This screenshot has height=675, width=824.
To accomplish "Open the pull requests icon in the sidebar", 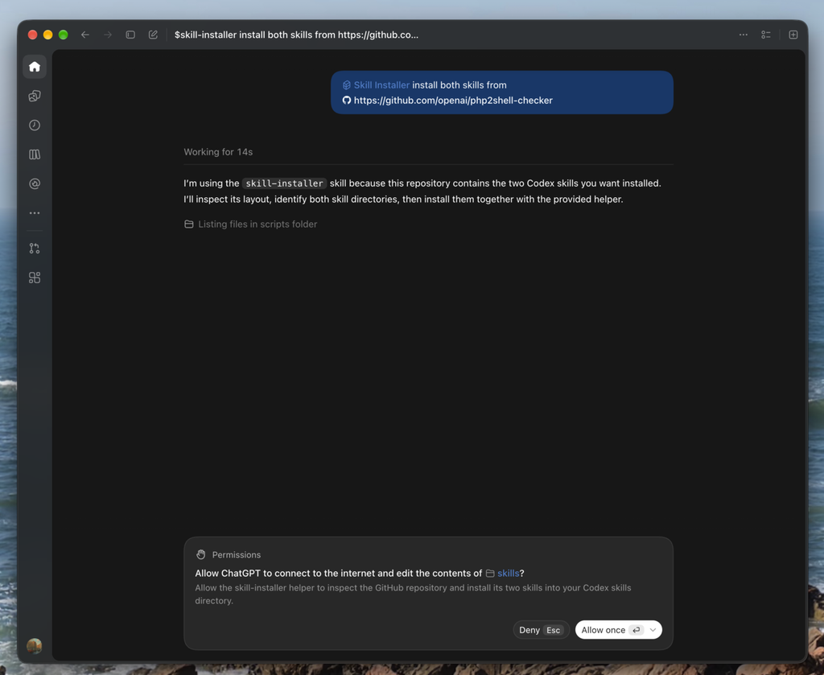I will (x=35, y=249).
